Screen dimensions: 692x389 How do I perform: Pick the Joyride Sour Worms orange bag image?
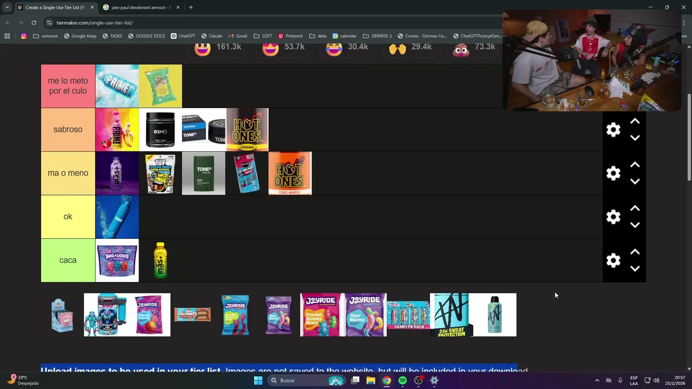tap(365, 315)
